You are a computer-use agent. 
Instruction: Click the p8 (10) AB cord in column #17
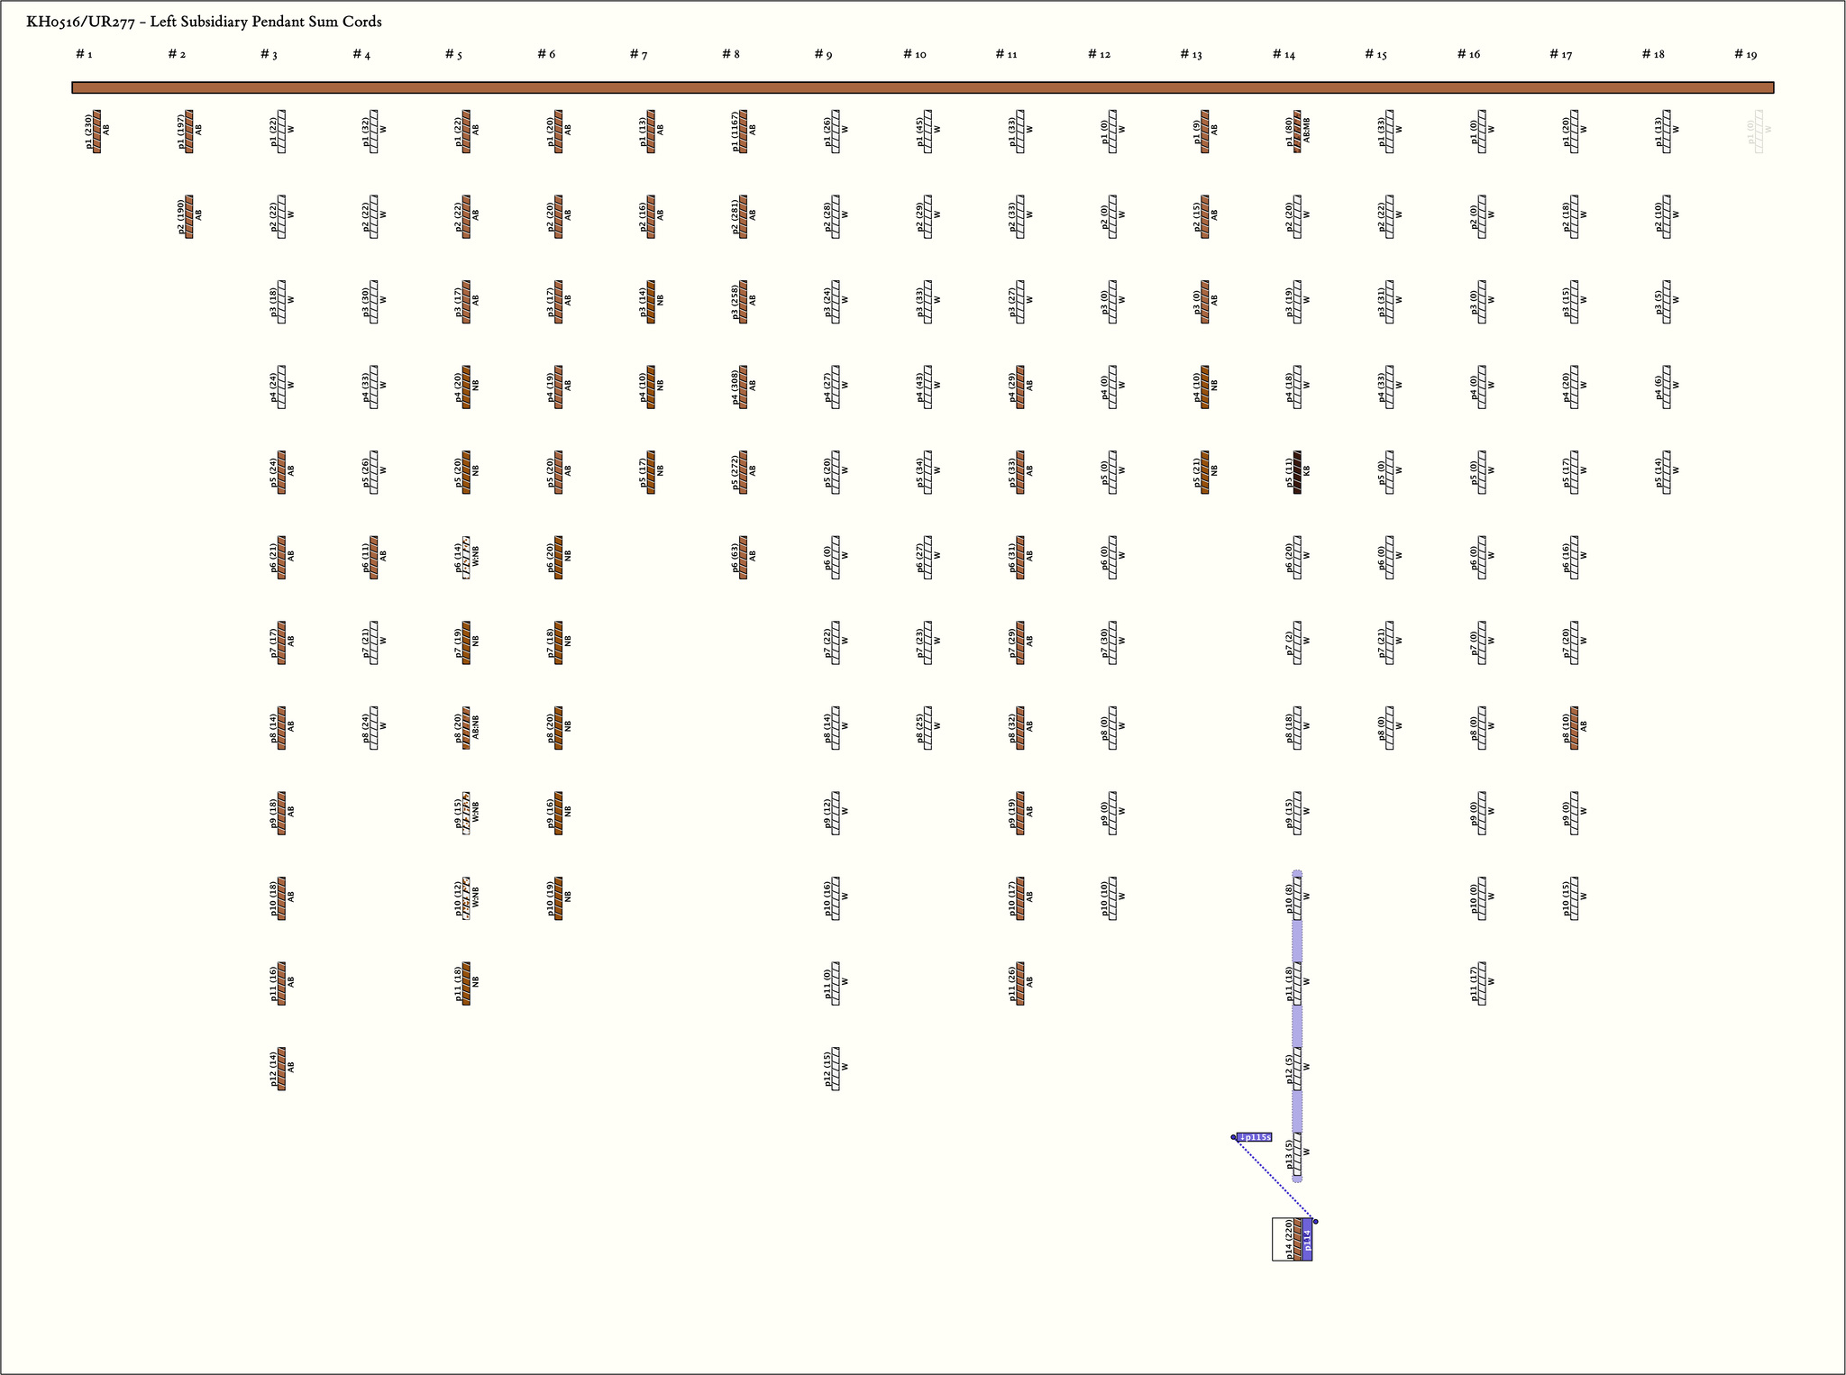(x=1574, y=728)
